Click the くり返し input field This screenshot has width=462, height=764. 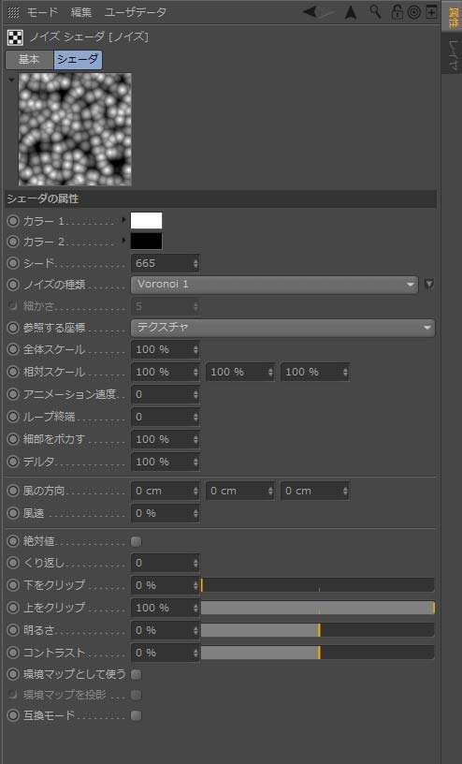tap(165, 563)
